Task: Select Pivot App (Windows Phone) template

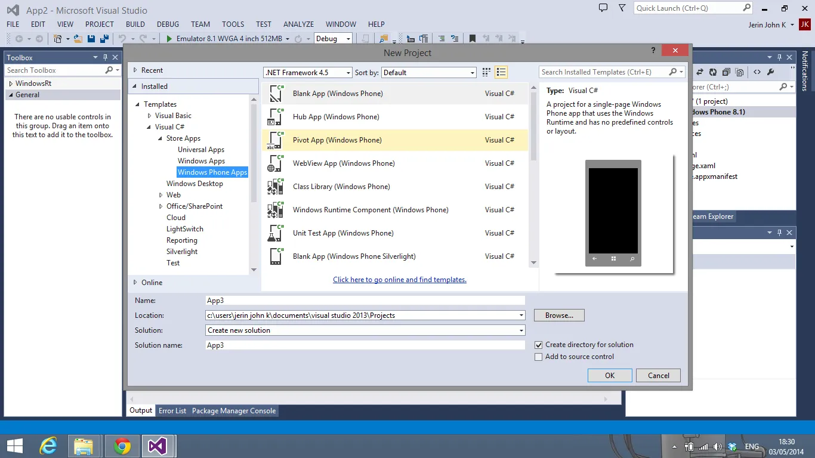Action: [x=395, y=140]
